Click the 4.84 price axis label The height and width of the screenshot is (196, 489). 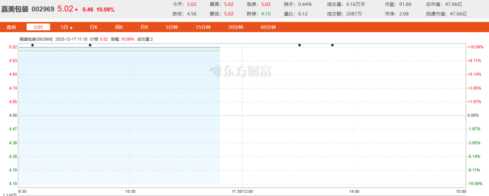[x=13, y=75]
